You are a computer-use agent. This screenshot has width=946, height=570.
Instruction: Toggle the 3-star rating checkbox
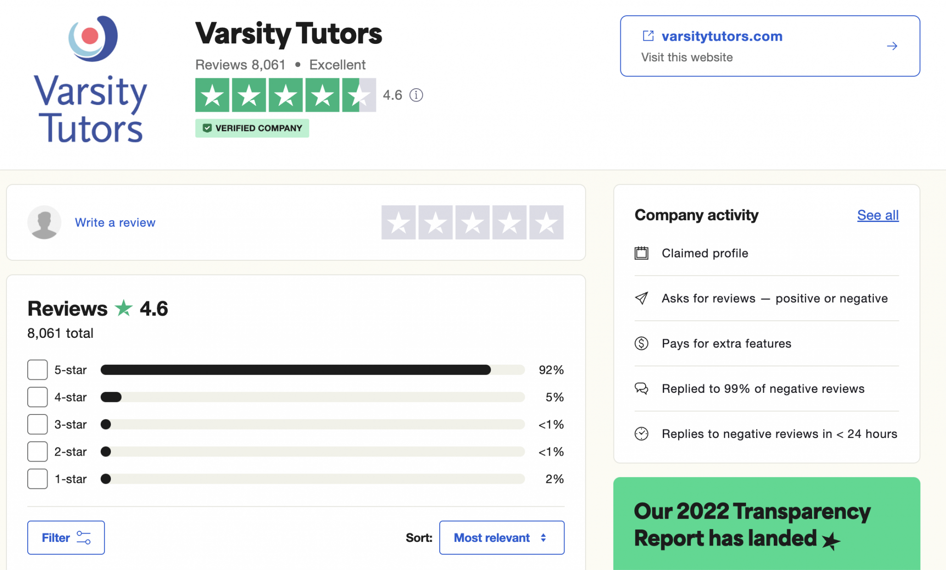[37, 424]
